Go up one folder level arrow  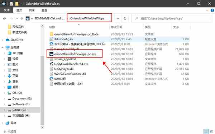[22, 19]
